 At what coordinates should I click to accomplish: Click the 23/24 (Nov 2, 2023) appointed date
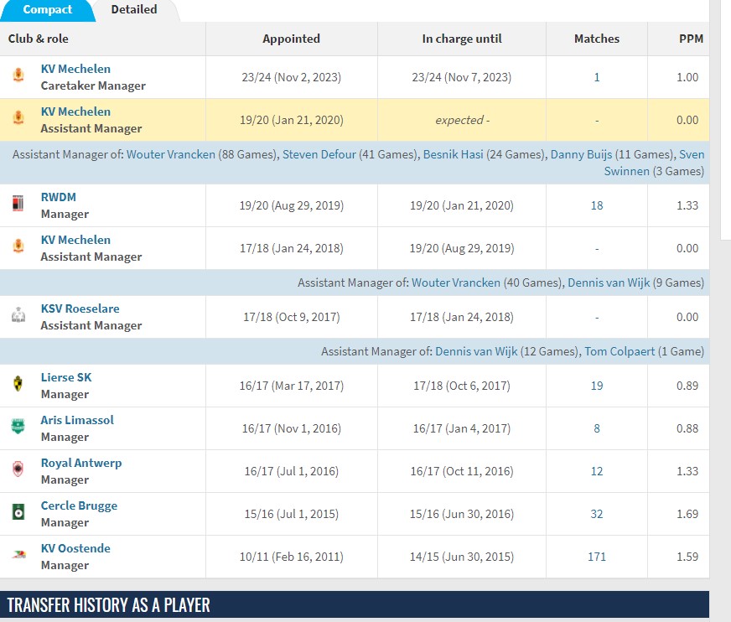pyautogui.click(x=292, y=77)
